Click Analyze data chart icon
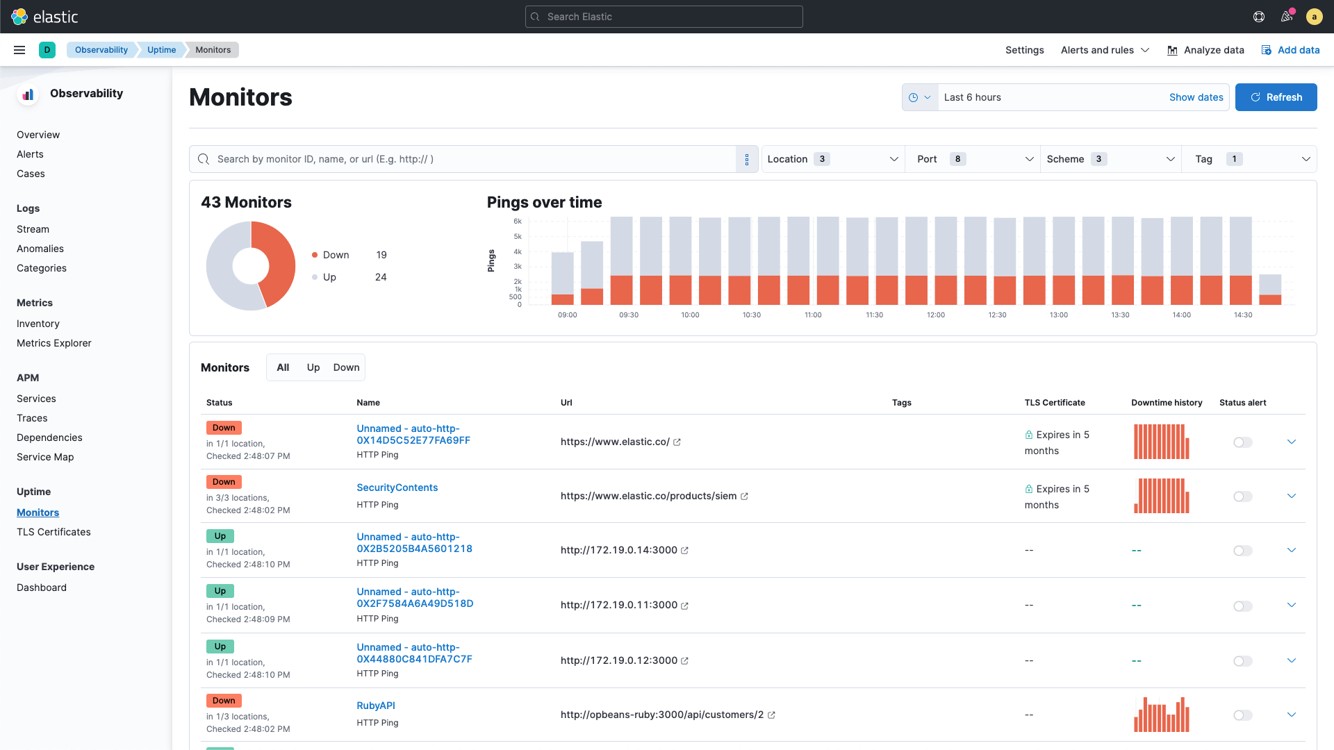The width and height of the screenshot is (1334, 750). tap(1172, 50)
